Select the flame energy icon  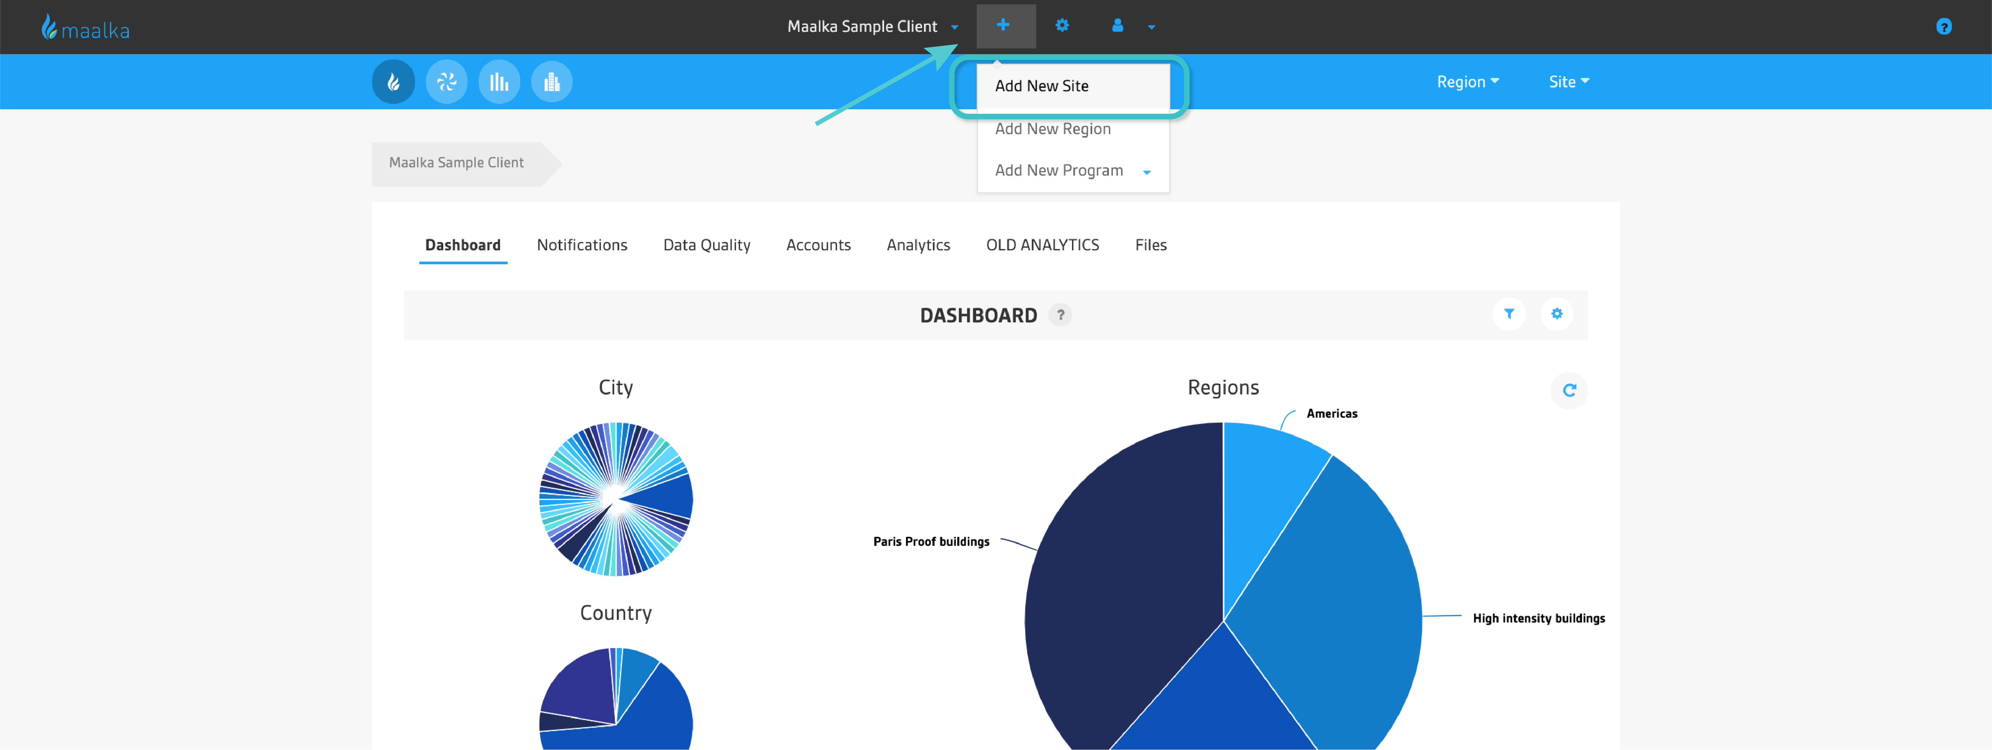[394, 82]
